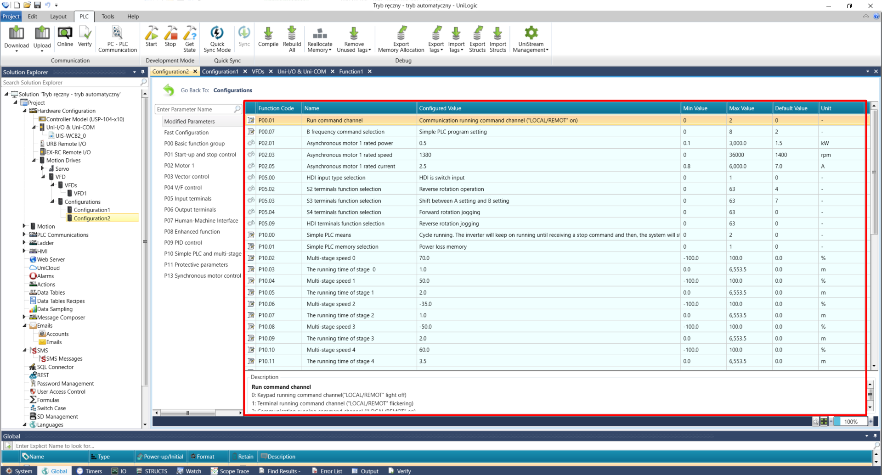Click the Configurations back link
The image size is (882, 475).
point(233,90)
